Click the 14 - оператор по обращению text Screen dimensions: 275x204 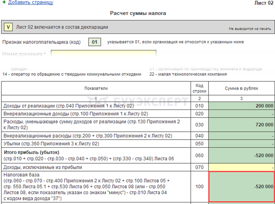72,74
